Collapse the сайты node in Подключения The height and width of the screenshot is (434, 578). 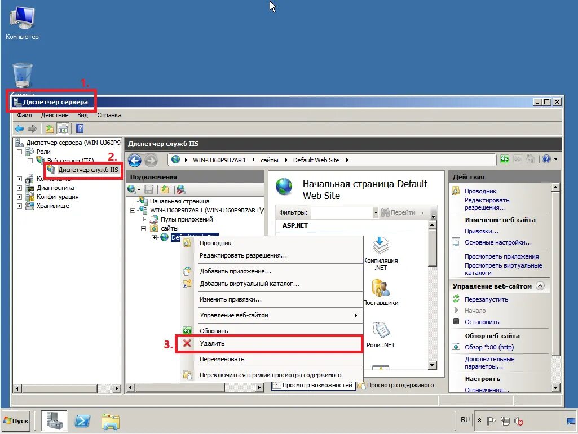(x=143, y=228)
